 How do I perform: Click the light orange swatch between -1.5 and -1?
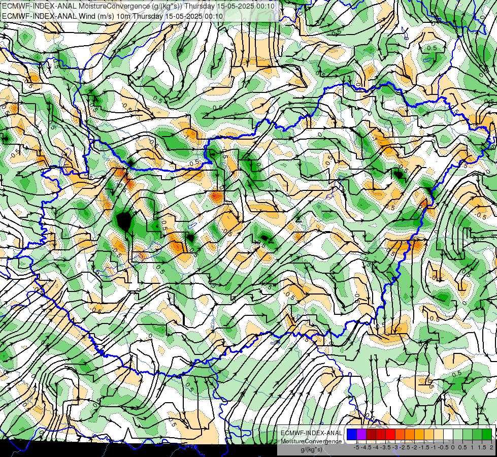coord(429,434)
